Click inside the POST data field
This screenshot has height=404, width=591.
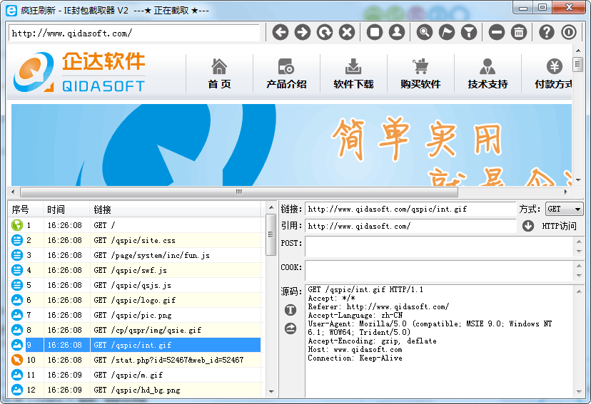[439, 247]
